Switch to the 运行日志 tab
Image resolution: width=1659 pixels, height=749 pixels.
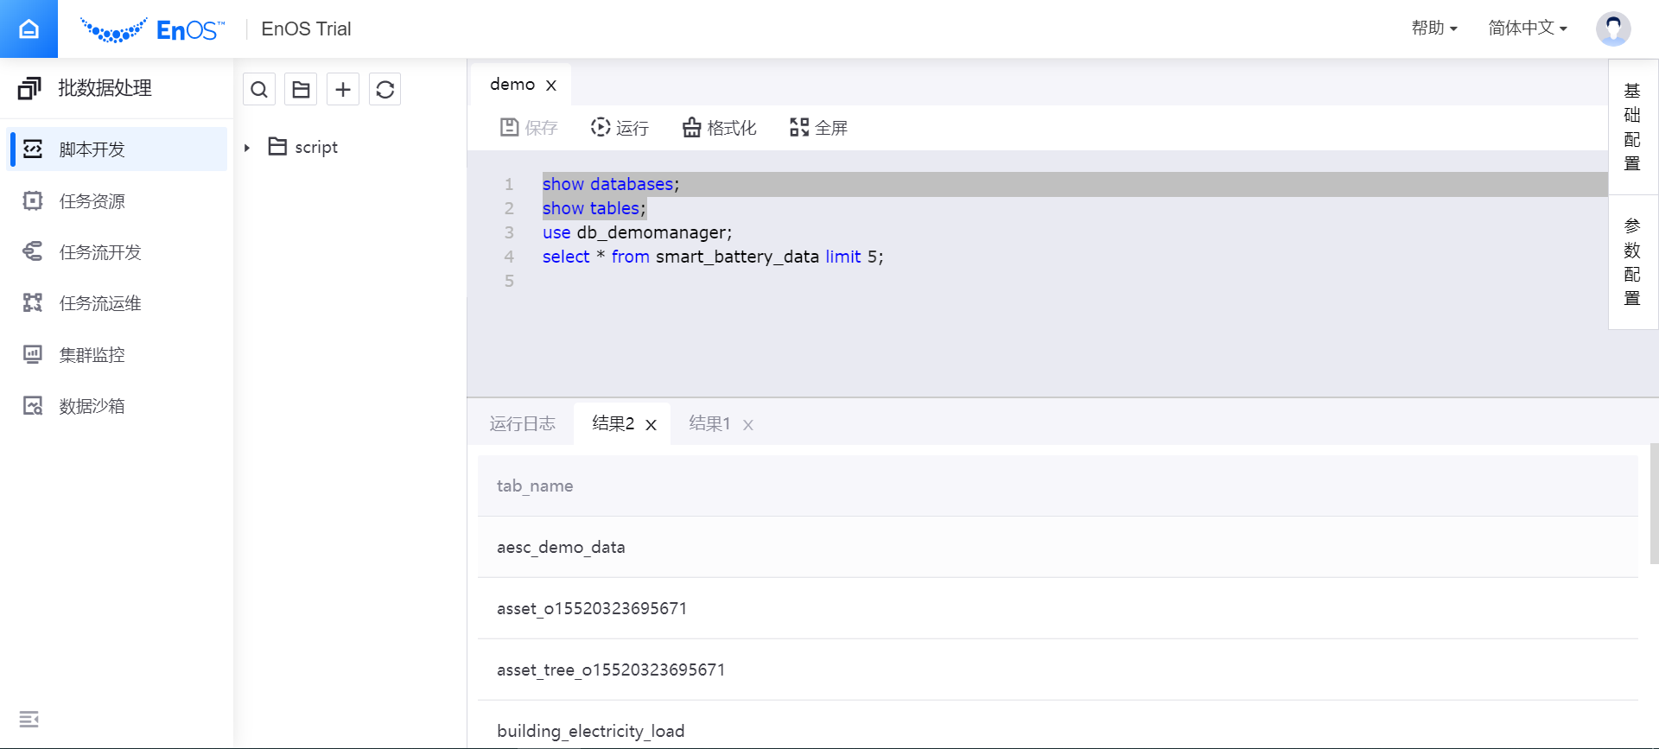point(522,423)
